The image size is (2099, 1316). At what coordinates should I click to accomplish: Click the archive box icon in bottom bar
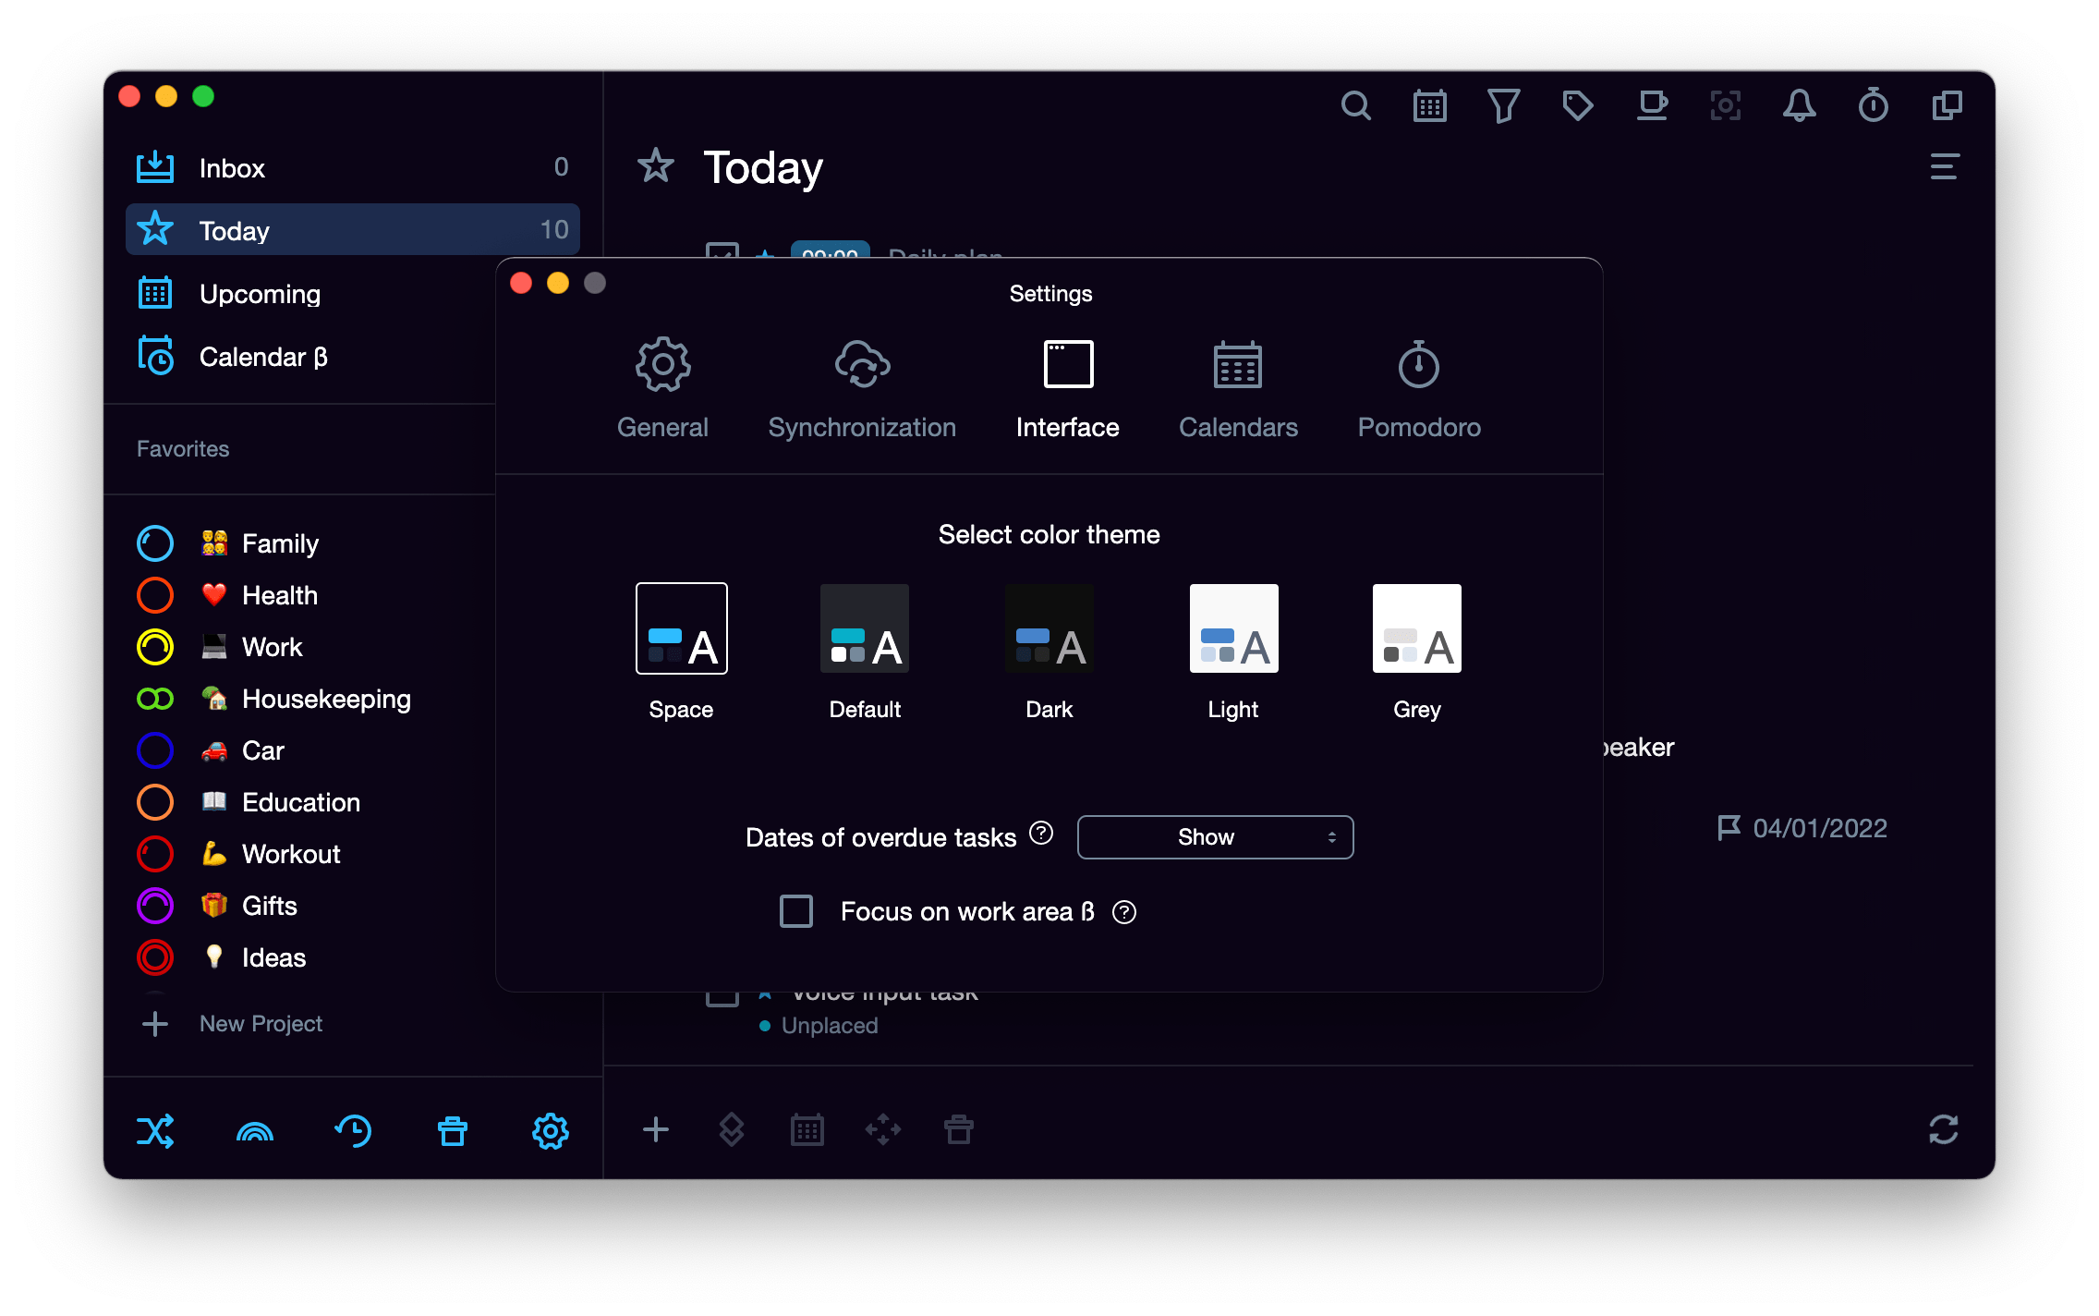959,1129
